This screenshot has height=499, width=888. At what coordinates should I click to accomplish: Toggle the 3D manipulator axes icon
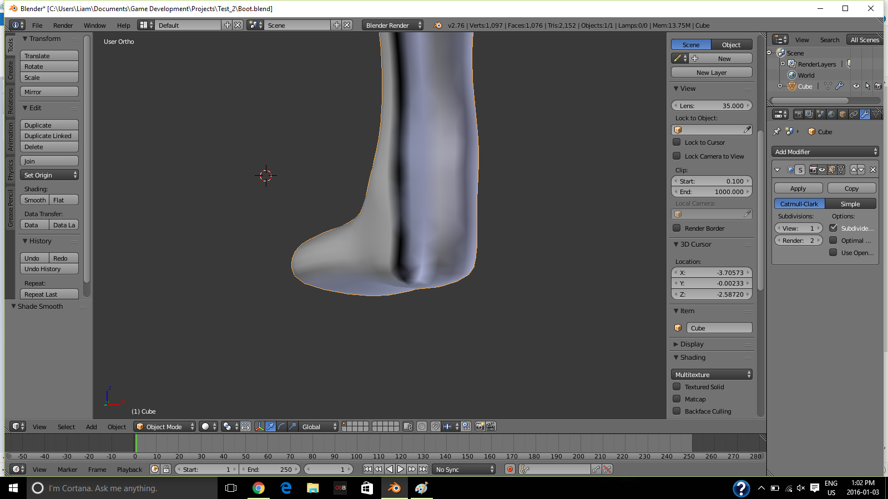click(259, 426)
